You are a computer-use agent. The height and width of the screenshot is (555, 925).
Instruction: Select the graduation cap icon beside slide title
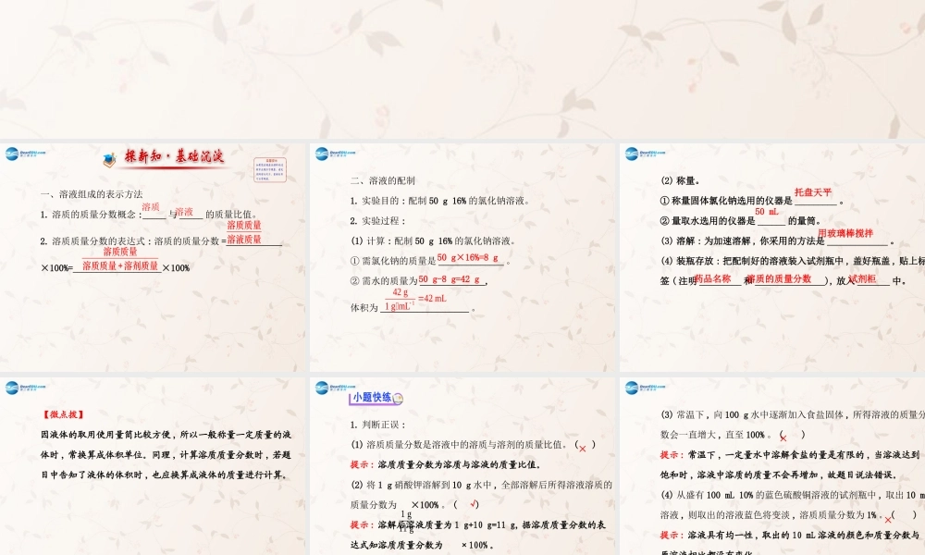pyautogui.click(x=107, y=157)
